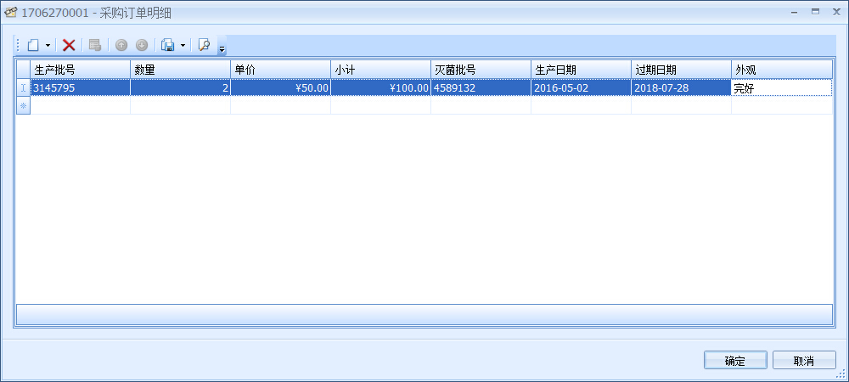Open the dropdown arrow beside new icon

[48, 45]
